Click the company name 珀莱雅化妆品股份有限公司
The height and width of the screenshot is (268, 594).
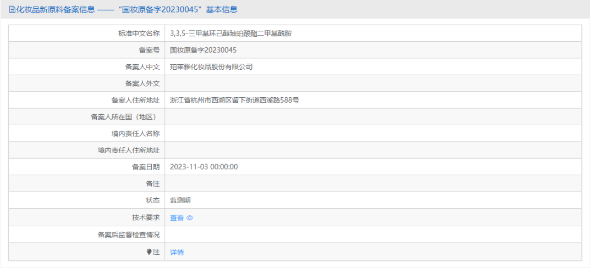click(x=211, y=67)
